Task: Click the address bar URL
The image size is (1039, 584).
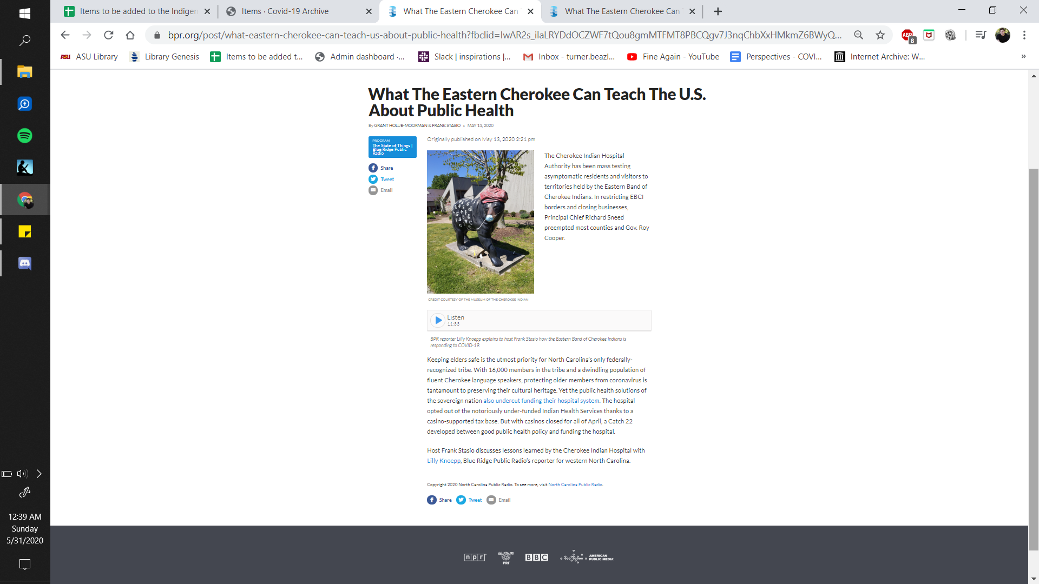Action: tap(504, 35)
